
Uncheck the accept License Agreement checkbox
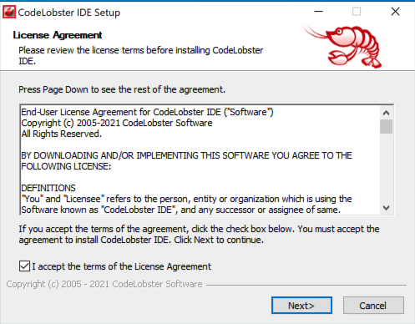[x=24, y=266]
